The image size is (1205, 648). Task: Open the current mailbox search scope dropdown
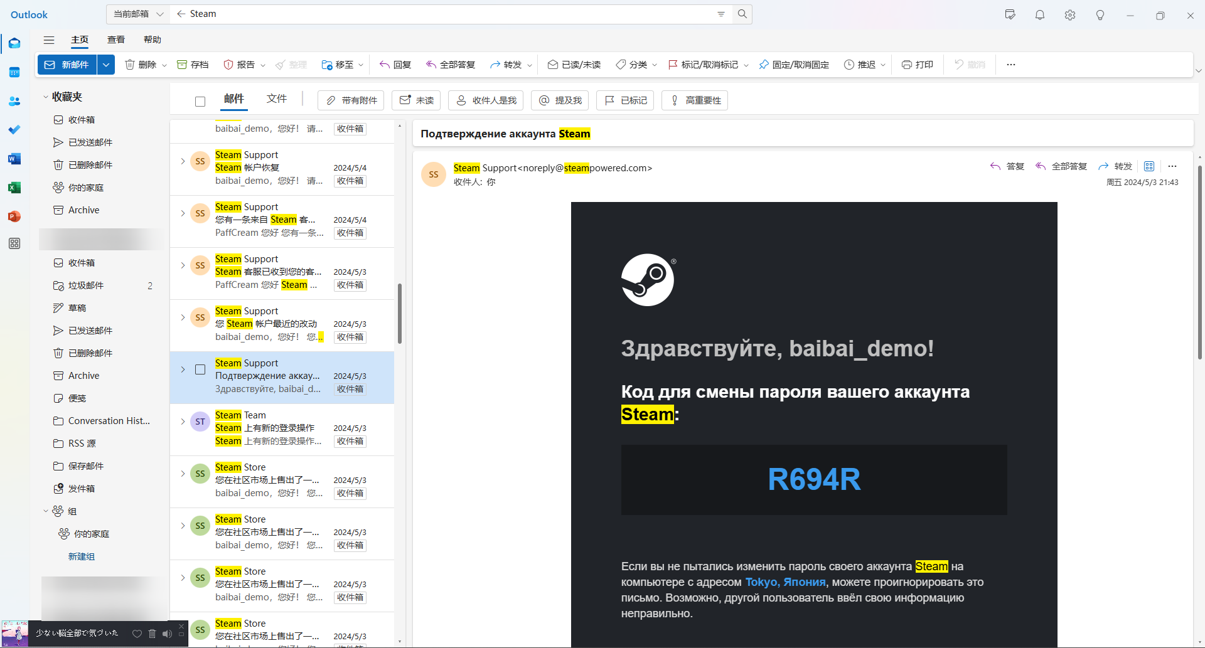[x=138, y=14]
